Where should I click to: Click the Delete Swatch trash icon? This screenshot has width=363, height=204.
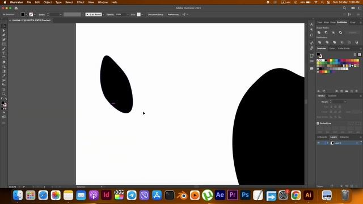click(357, 91)
